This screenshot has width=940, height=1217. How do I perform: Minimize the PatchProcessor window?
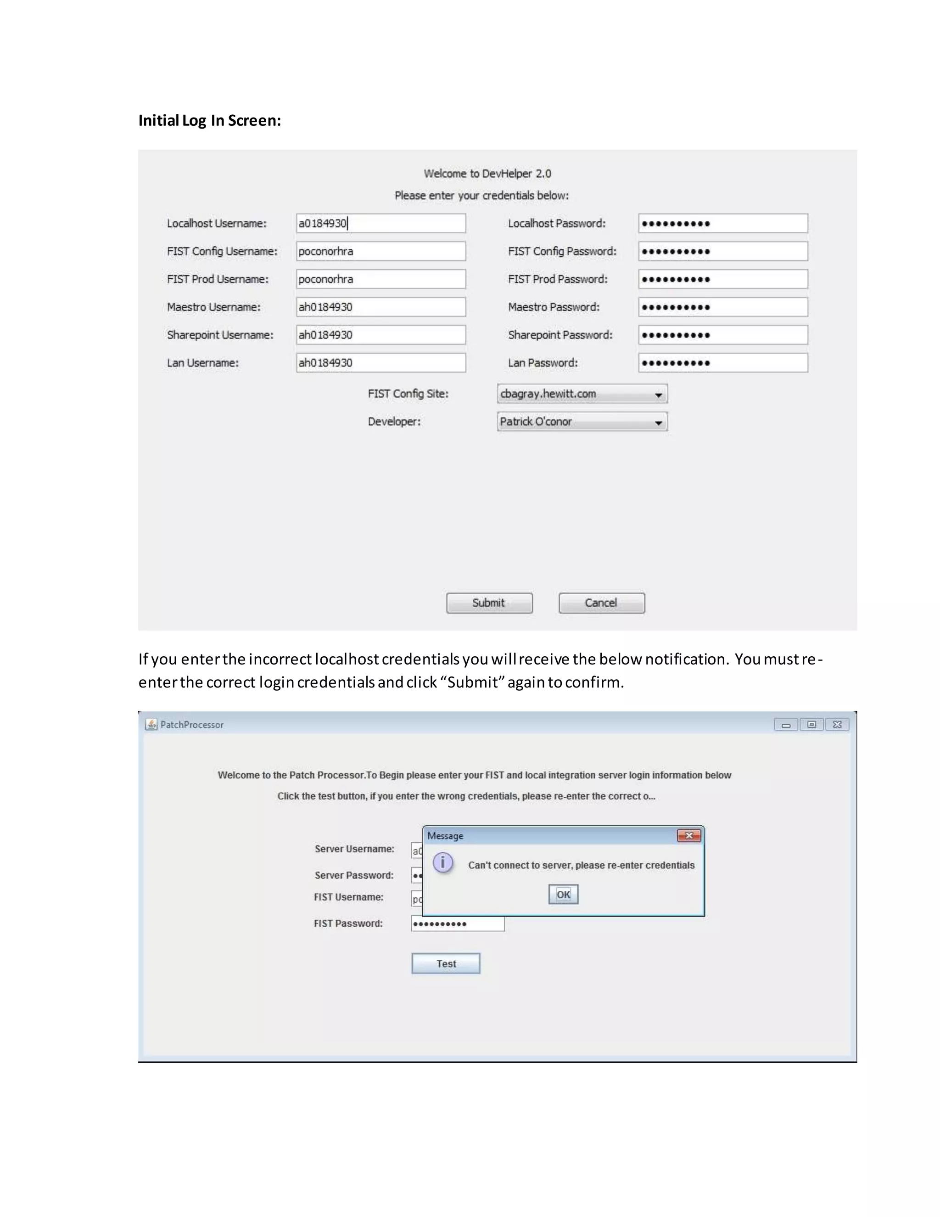tap(786, 724)
